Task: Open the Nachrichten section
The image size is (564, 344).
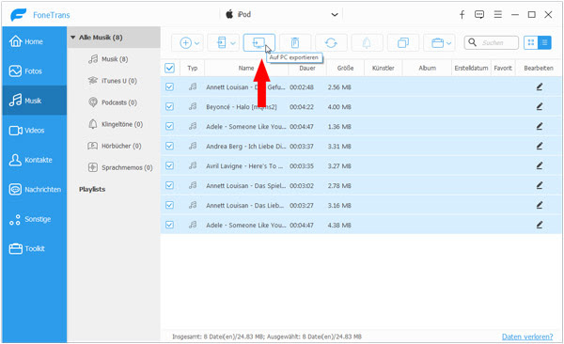Action: (34, 189)
